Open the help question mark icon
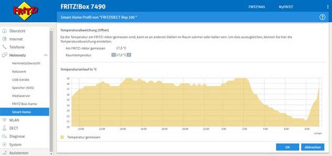 click(322, 17)
